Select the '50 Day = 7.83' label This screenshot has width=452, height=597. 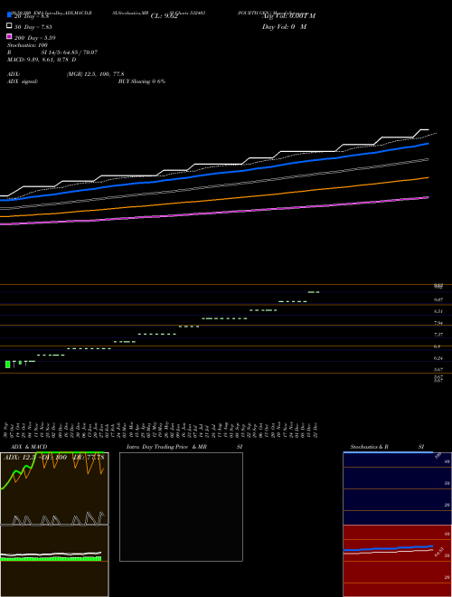(33, 27)
